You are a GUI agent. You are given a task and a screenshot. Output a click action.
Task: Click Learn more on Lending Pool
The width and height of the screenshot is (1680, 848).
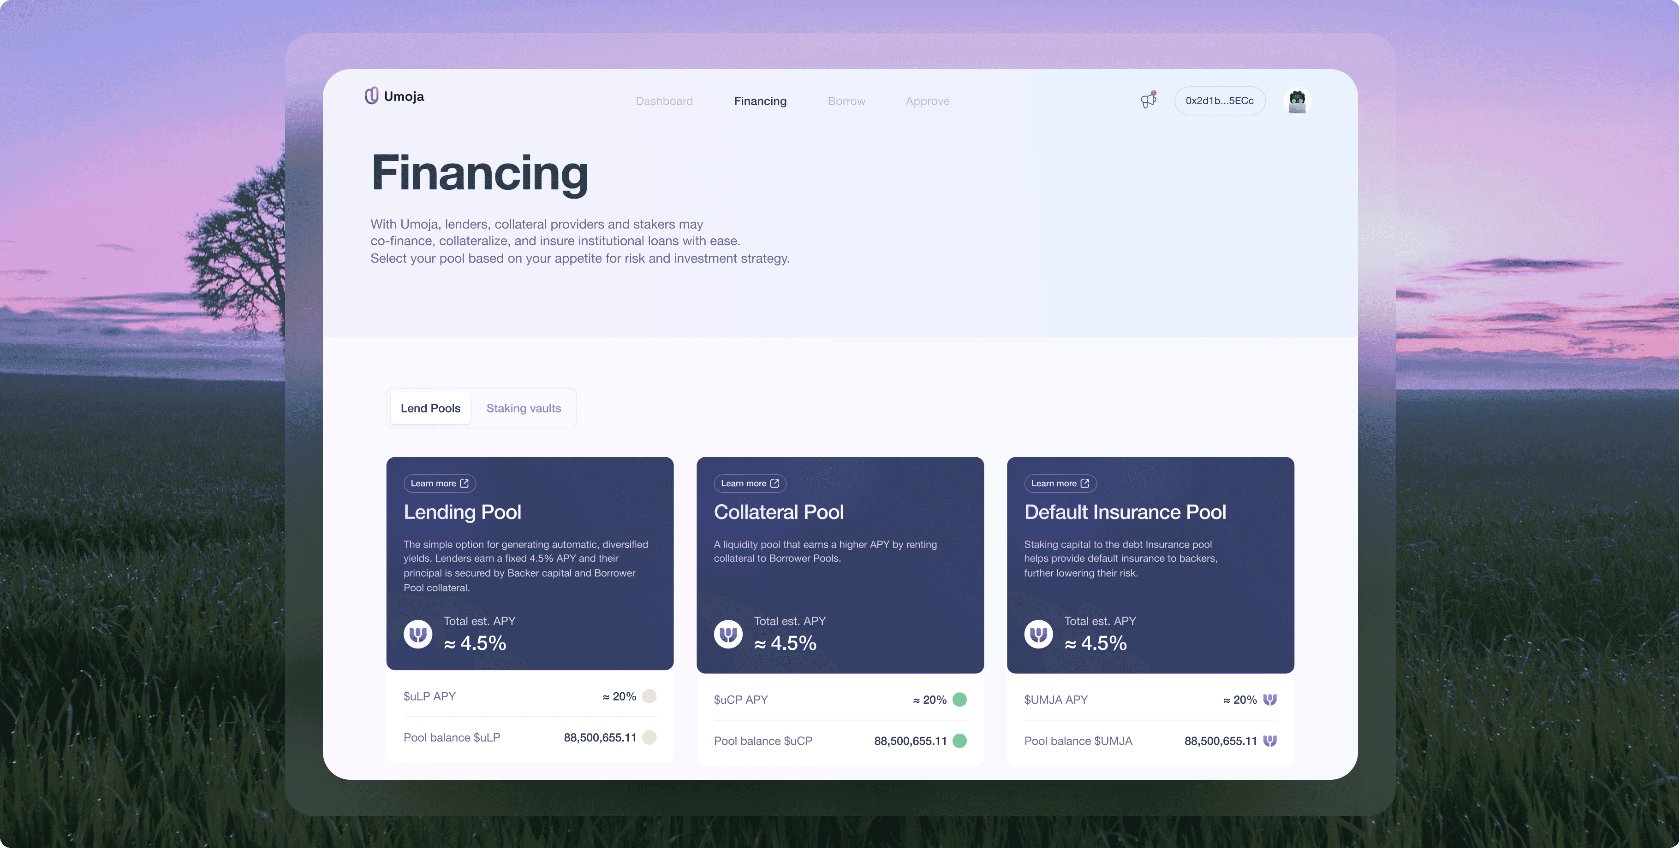point(439,483)
